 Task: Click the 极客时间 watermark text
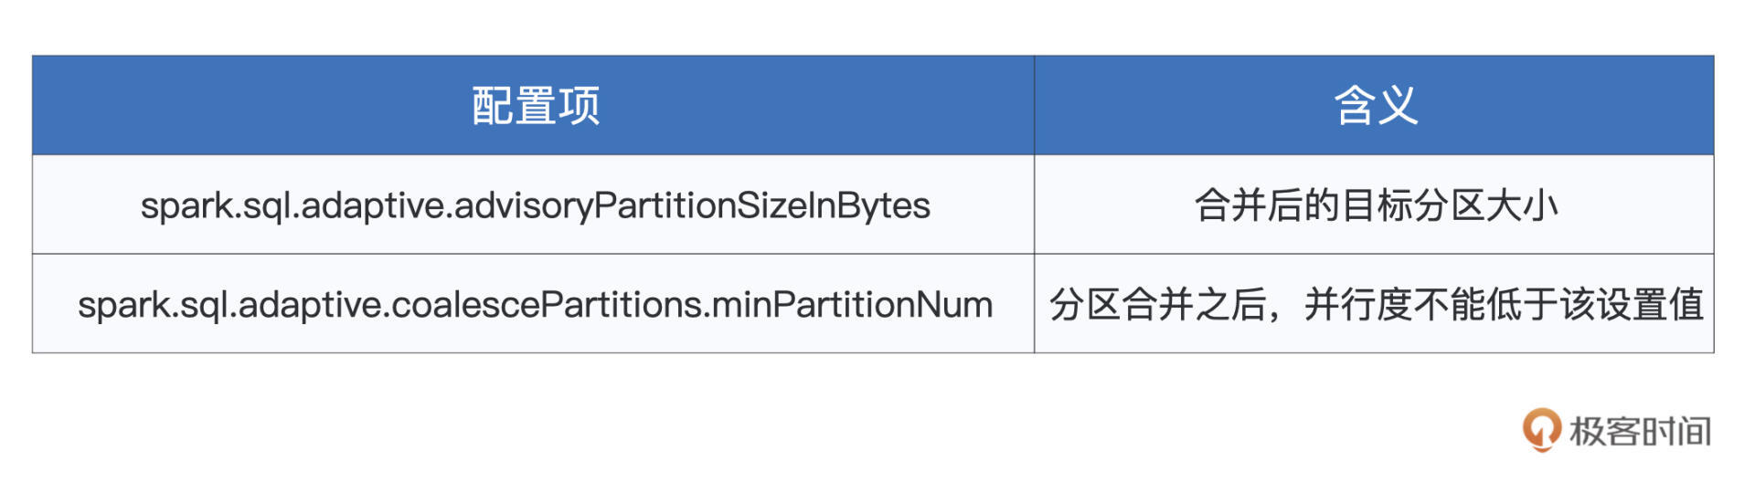point(1641,431)
